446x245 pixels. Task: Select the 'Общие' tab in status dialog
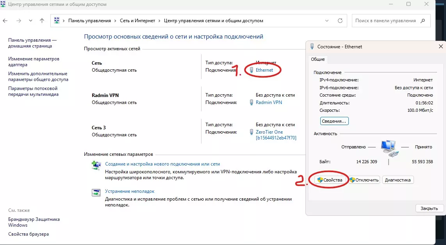point(318,59)
